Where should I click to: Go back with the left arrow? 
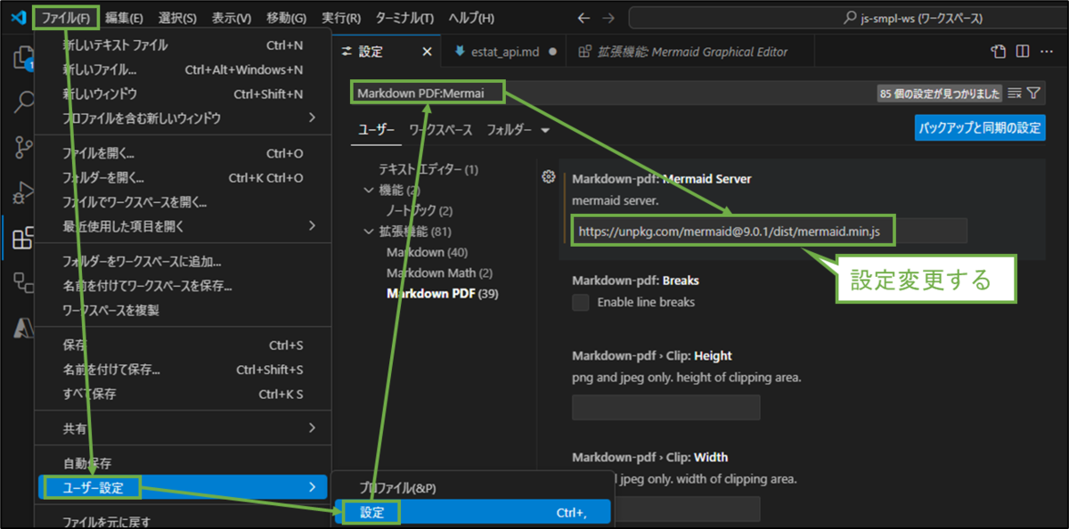pos(583,18)
